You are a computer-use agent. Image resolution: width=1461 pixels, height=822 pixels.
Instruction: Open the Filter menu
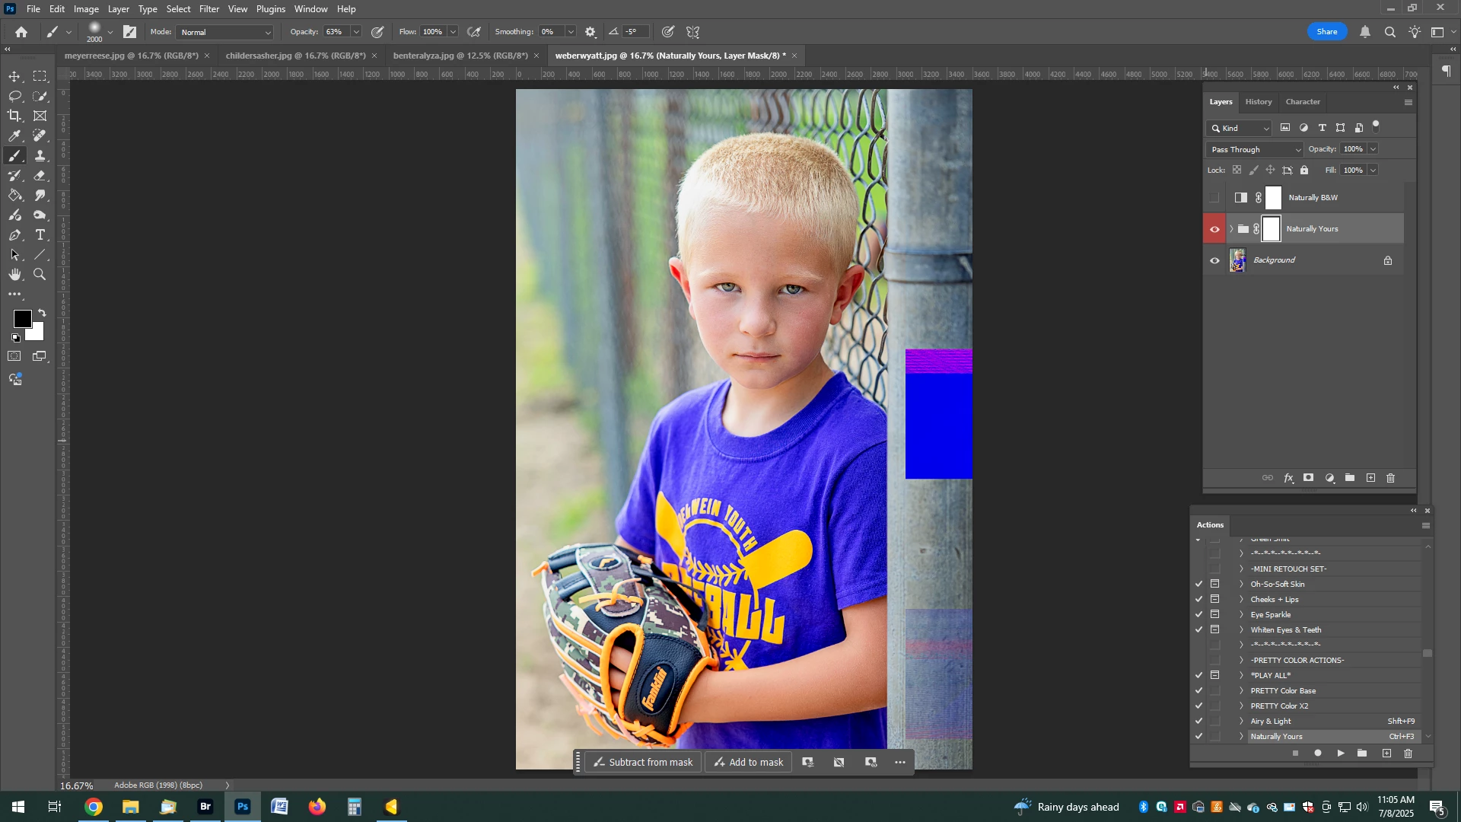(x=209, y=9)
